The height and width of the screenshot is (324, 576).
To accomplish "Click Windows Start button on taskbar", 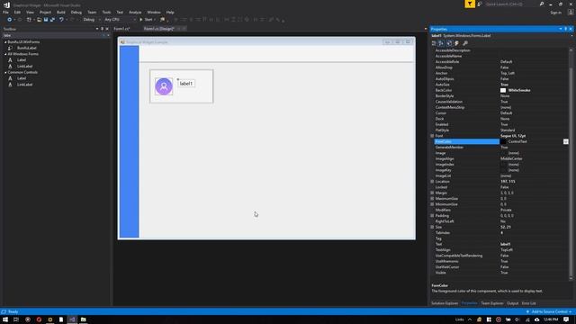I will [x=5, y=319].
